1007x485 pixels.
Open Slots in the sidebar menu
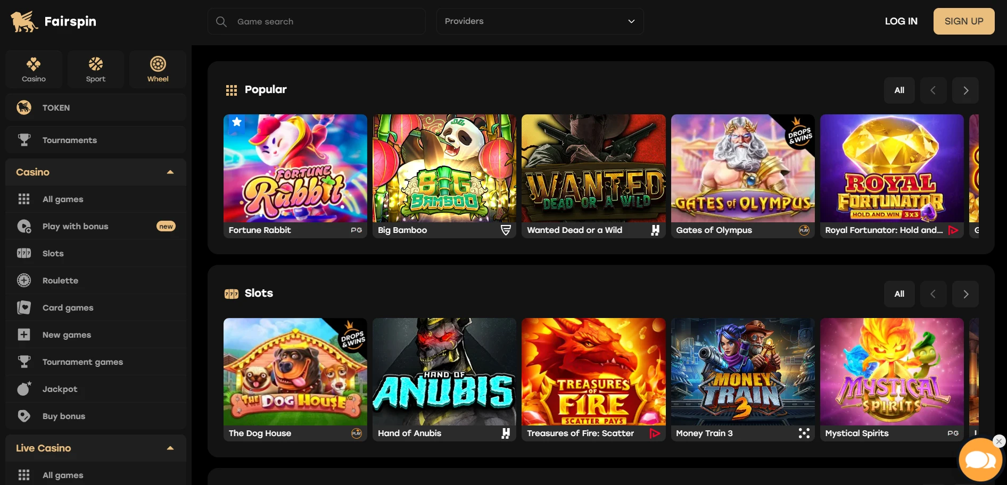[x=96, y=253]
